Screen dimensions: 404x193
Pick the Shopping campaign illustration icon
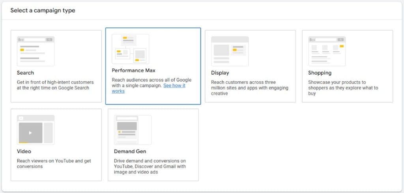327,51
